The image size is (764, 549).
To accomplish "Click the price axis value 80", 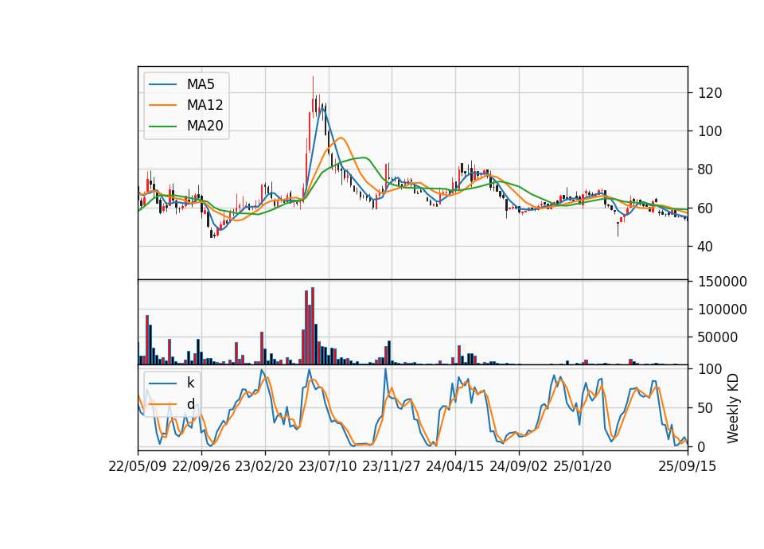I will point(706,169).
